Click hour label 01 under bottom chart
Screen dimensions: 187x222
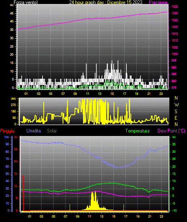(30, 216)
